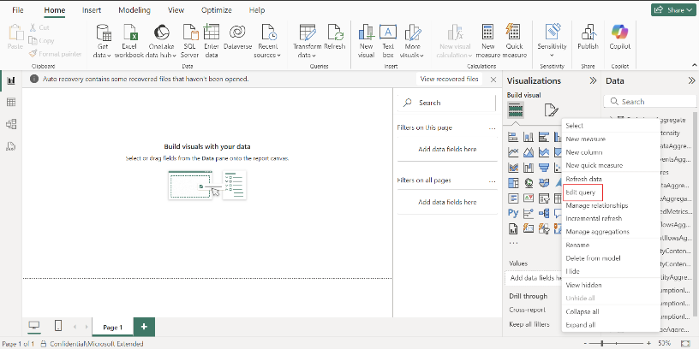699x349 pixels.
Task: Click the Search box in Data pane
Action: point(651,102)
